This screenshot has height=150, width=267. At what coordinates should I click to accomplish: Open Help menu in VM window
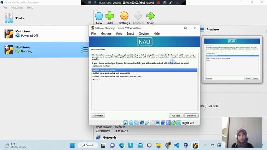(x=156, y=34)
